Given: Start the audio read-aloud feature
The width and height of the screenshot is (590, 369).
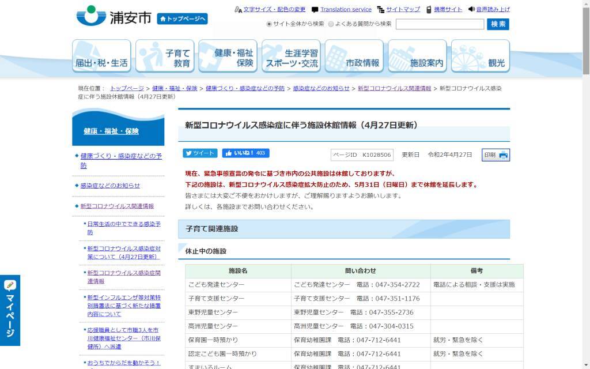Looking at the screenshot, I should 493,9.
